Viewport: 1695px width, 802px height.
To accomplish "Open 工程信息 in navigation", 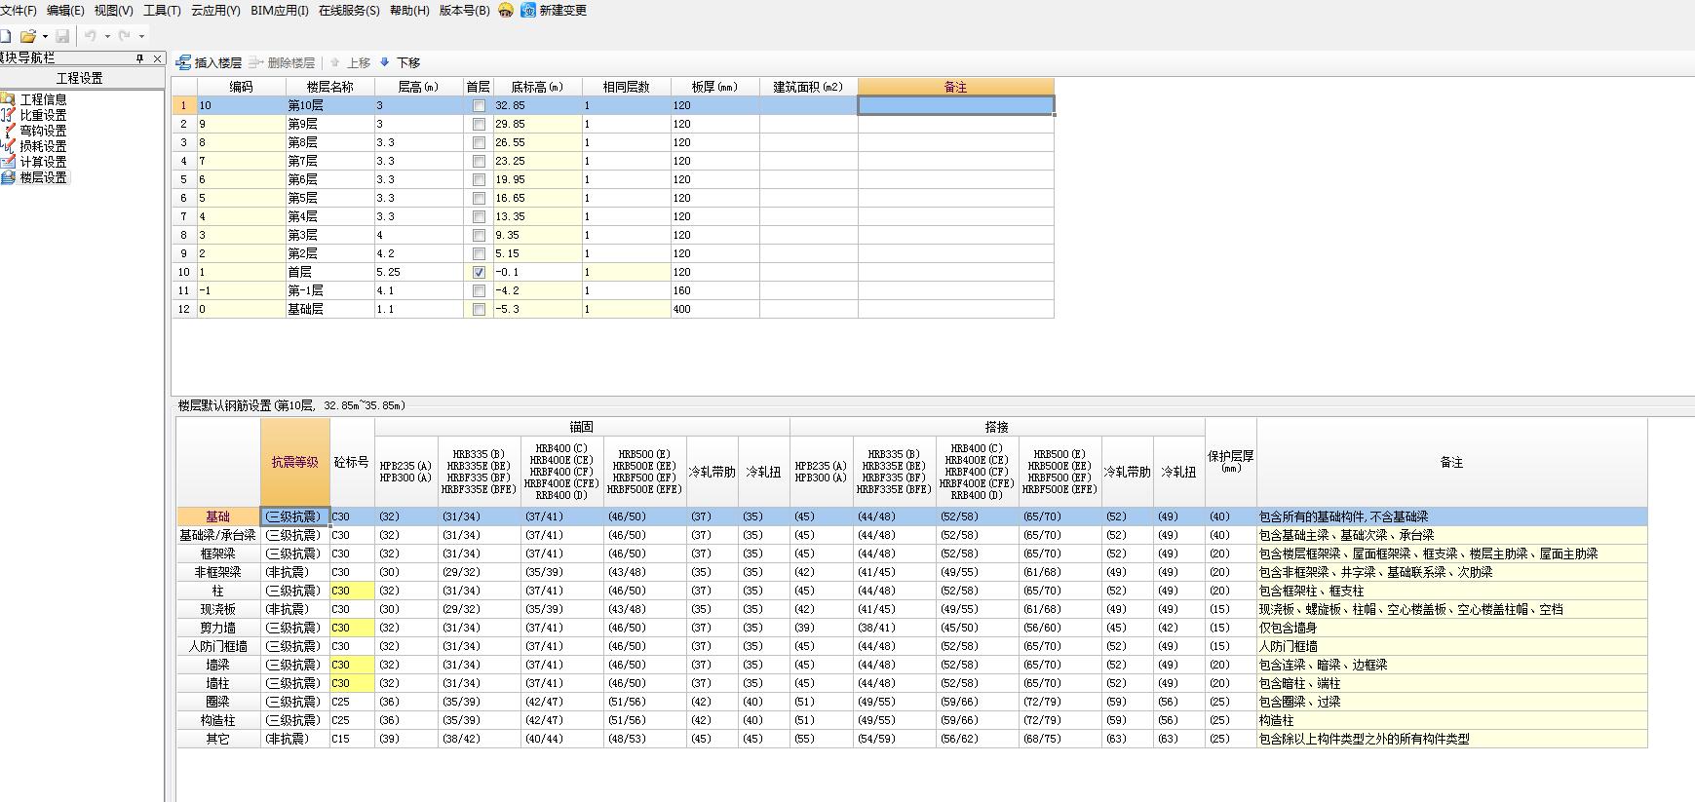I will click(x=35, y=99).
